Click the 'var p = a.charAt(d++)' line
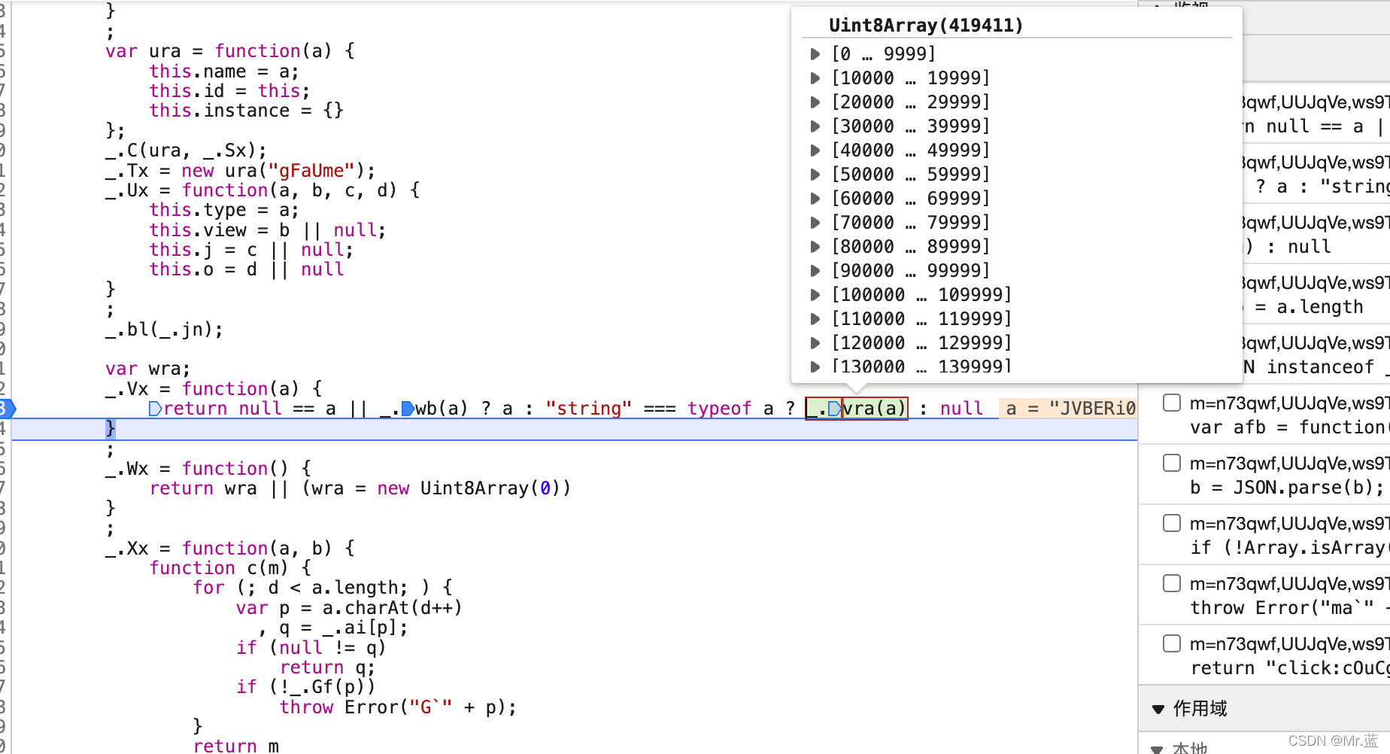 pos(349,608)
